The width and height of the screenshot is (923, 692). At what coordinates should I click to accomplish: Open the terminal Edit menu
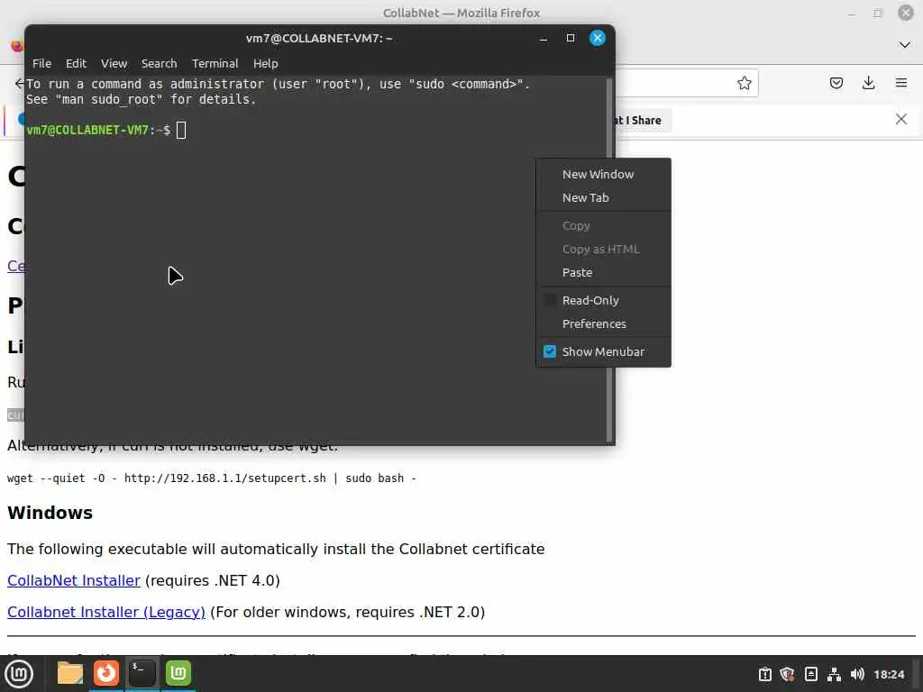pyautogui.click(x=76, y=64)
